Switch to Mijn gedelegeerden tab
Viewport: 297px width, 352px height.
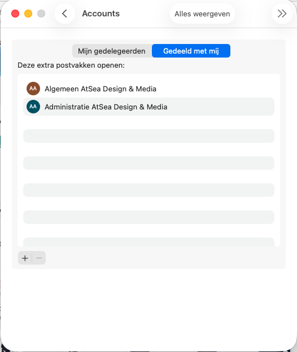[x=112, y=51]
